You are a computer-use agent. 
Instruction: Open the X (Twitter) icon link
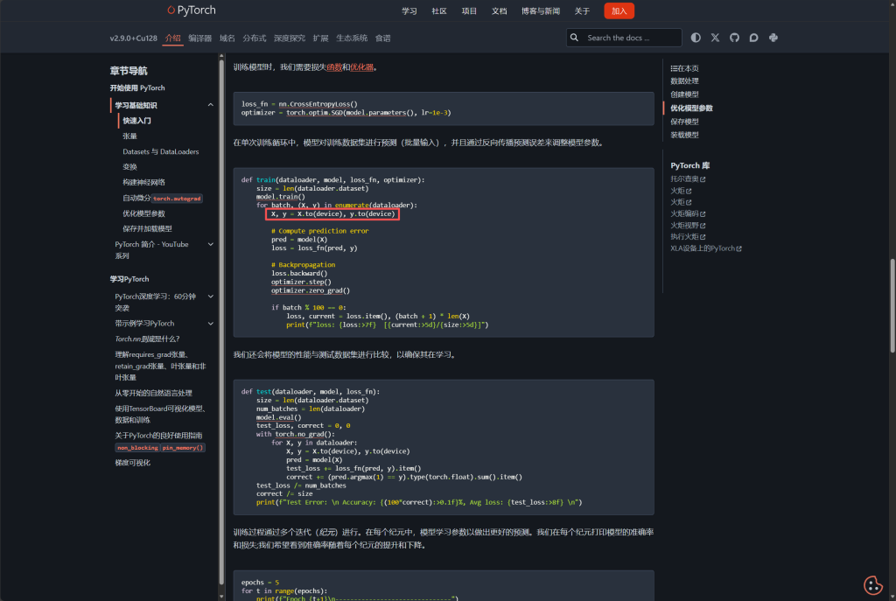pos(715,38)
